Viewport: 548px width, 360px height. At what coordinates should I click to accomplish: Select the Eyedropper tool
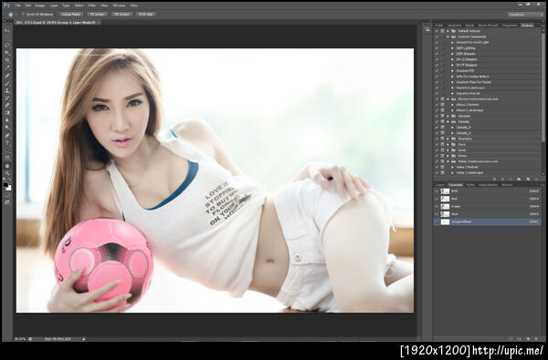7,68
